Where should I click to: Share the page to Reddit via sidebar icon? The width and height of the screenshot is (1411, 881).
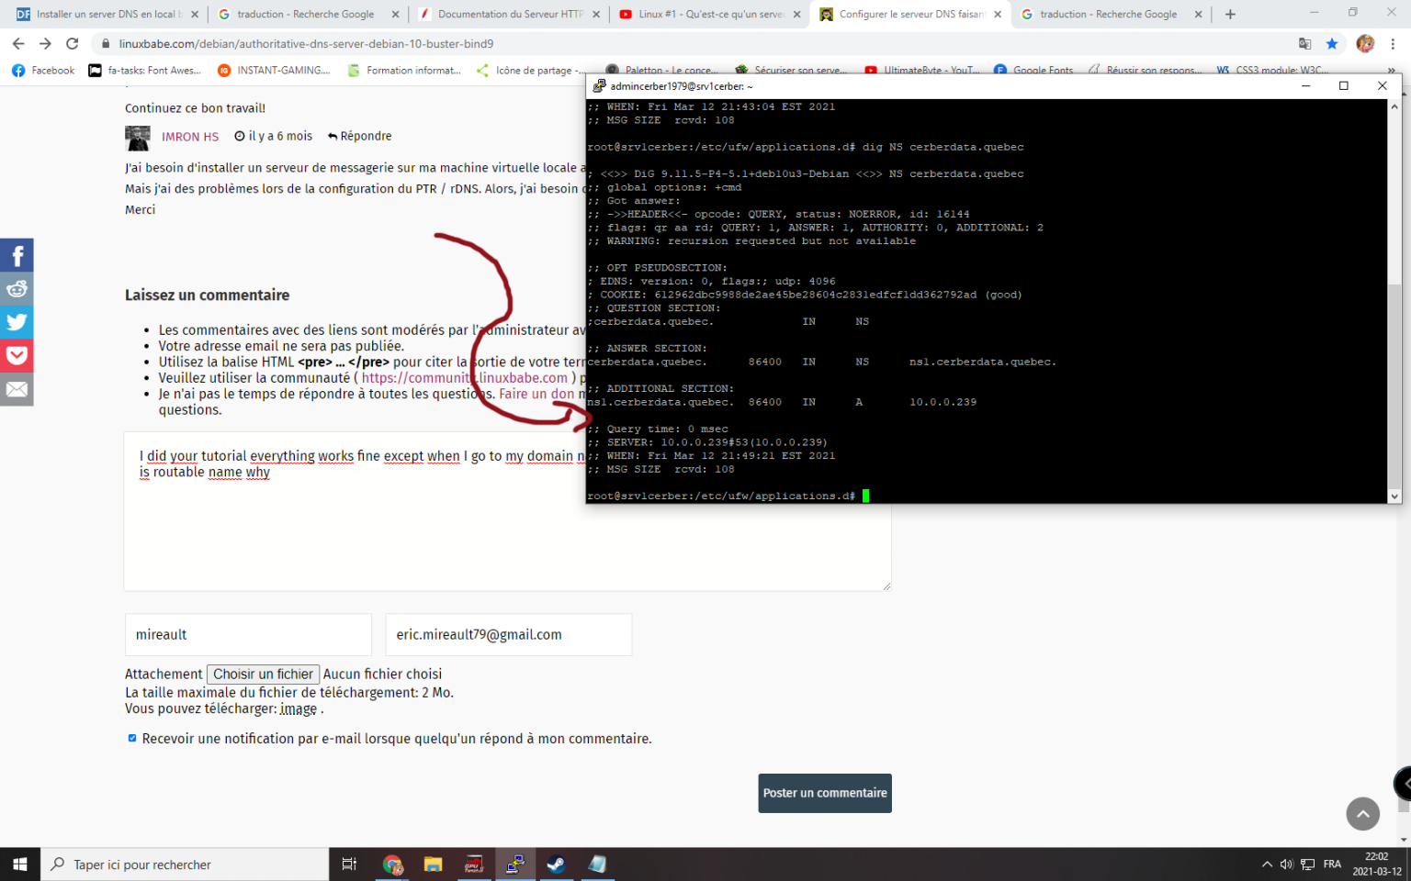point(17,288)
